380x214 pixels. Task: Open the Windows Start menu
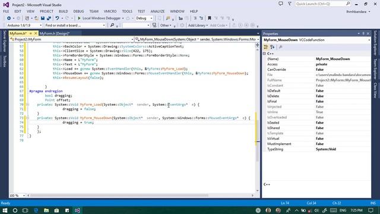tap(5, 210)
